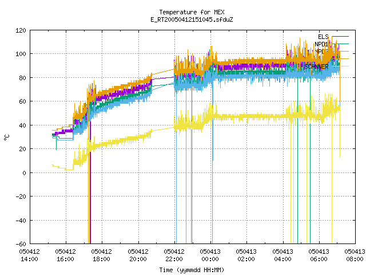Click the 050412 20:00 x-axis tick label

point(138,256)
